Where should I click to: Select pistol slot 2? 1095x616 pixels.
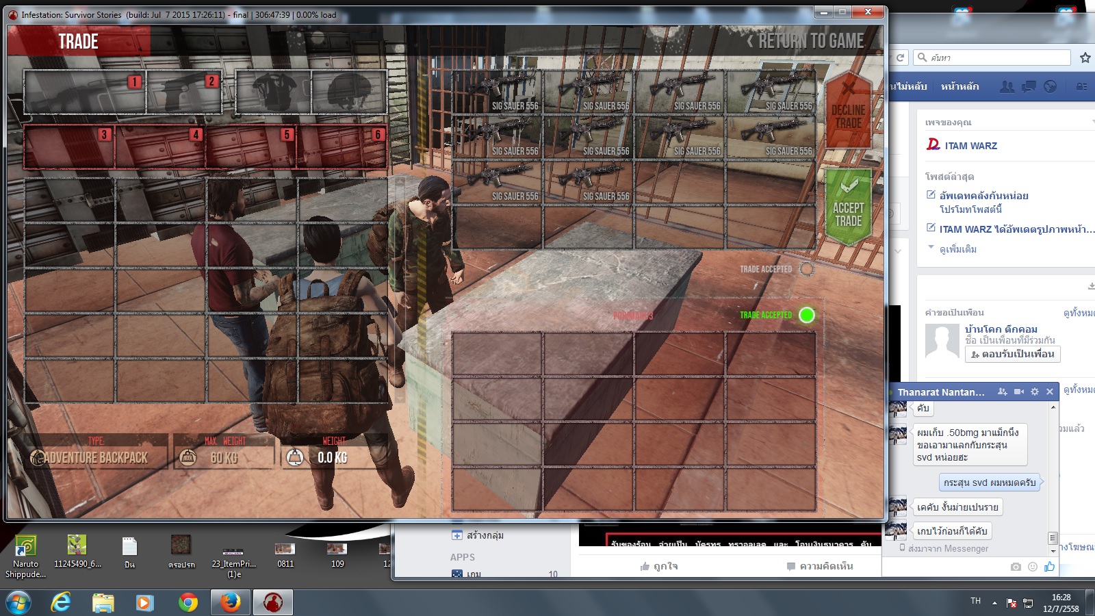(x=184, y=92)
